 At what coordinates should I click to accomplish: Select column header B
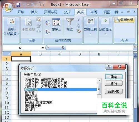tap(40, 54)
